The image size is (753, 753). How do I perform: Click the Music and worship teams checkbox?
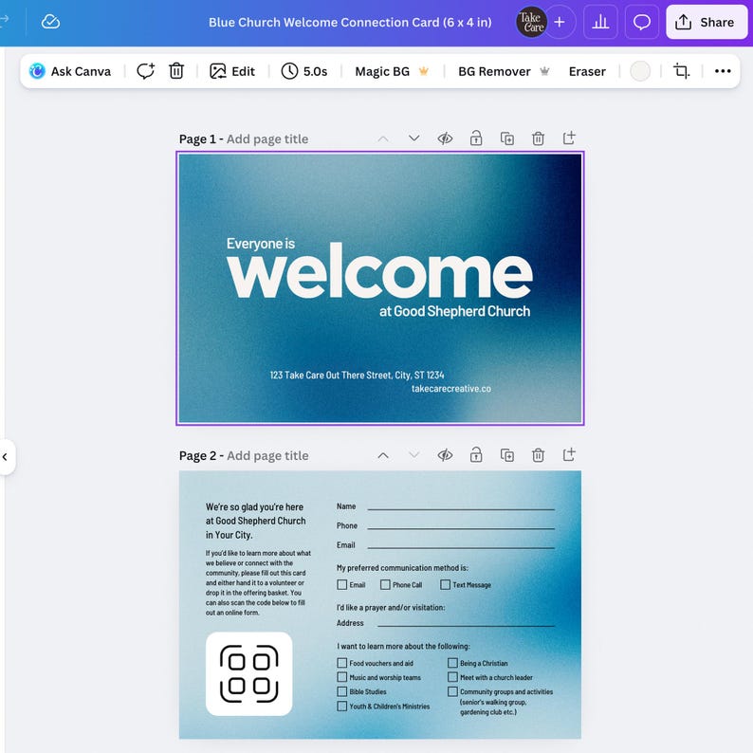pyautogui.click(x=342, y=677)
